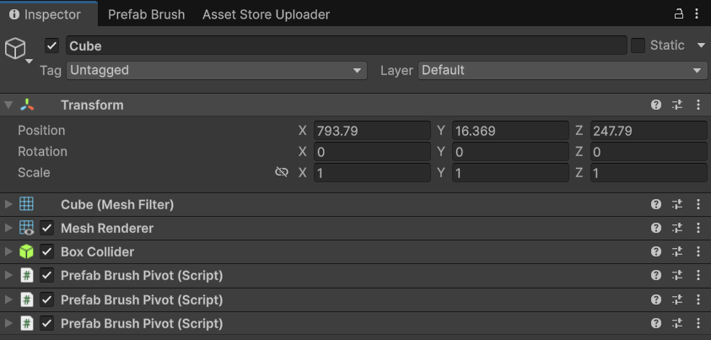Open the Inspector panel three-dot menu

pyautogui.click(x=697, y=14)
